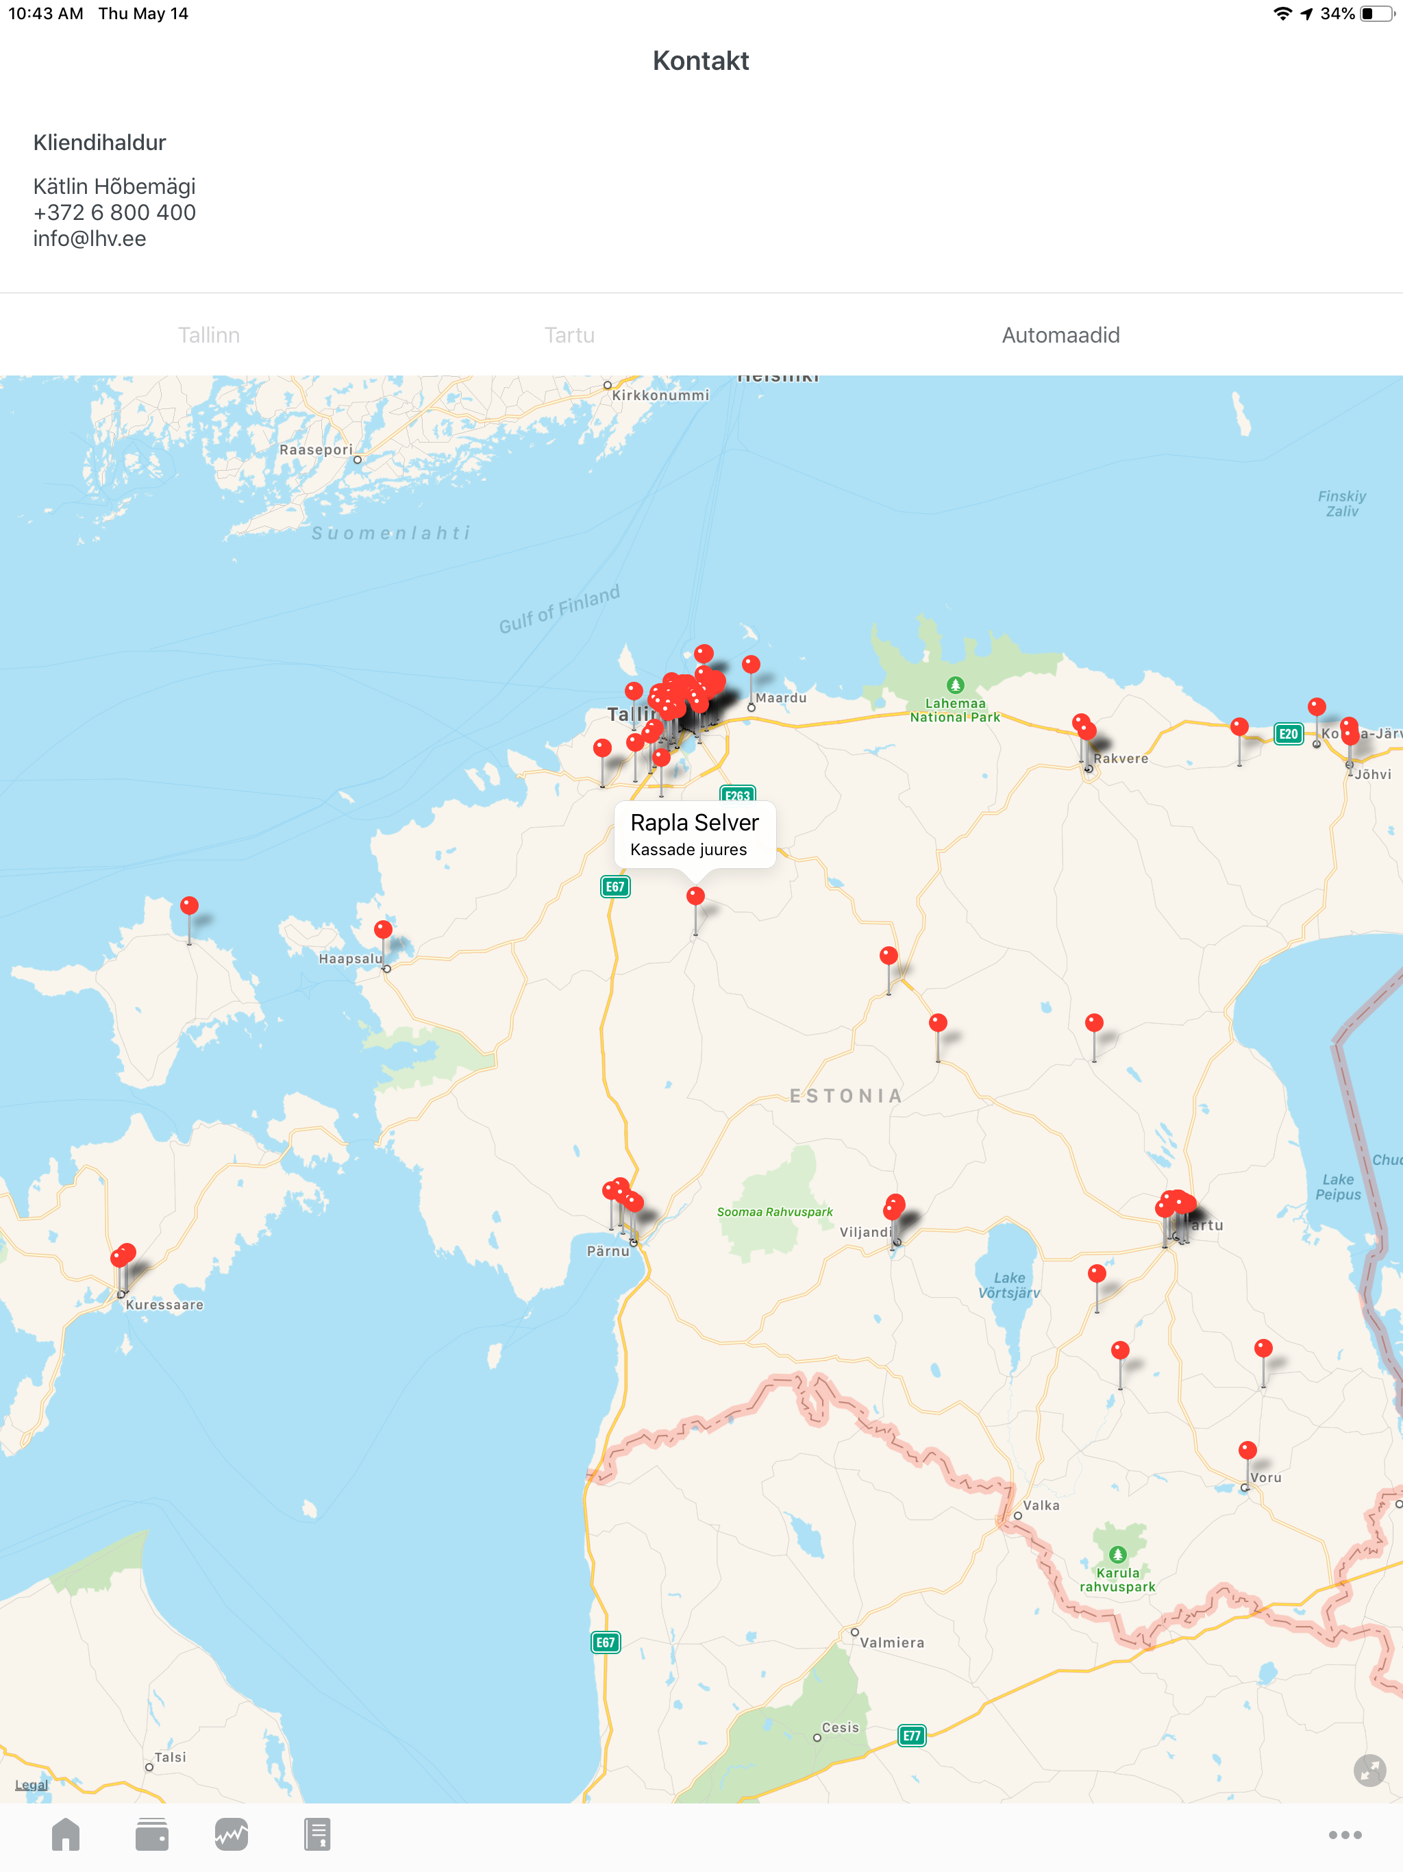Switch to the Tallinn tab

tap(209, 335)
